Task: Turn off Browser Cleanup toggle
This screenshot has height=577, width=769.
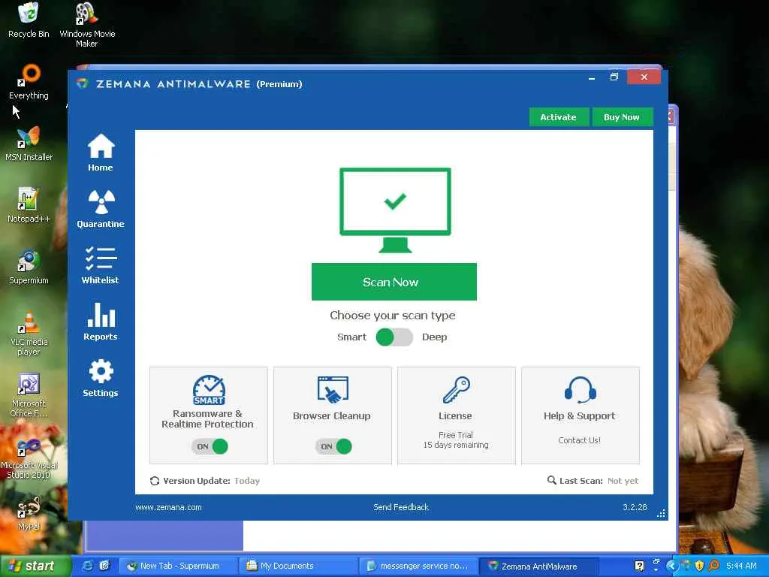Action: (x=333, y=446)
